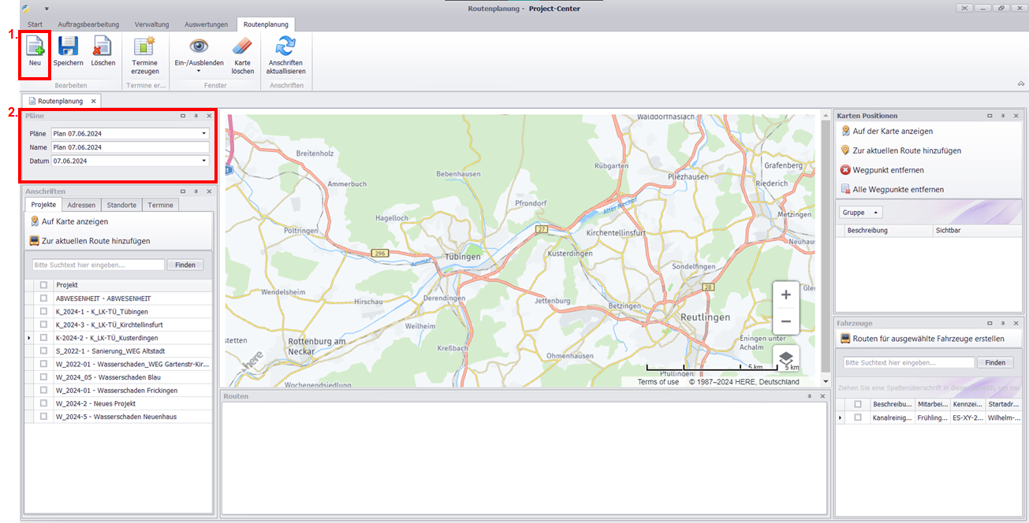Switch to the Standorte tab

pos(121,205)
